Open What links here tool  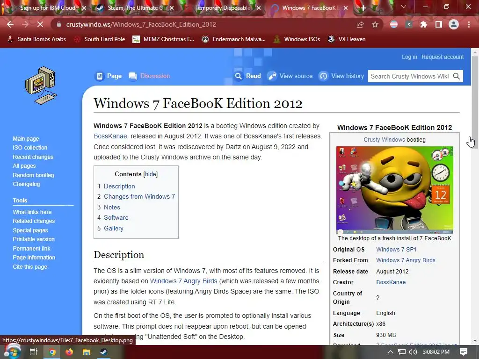[32, 212]
